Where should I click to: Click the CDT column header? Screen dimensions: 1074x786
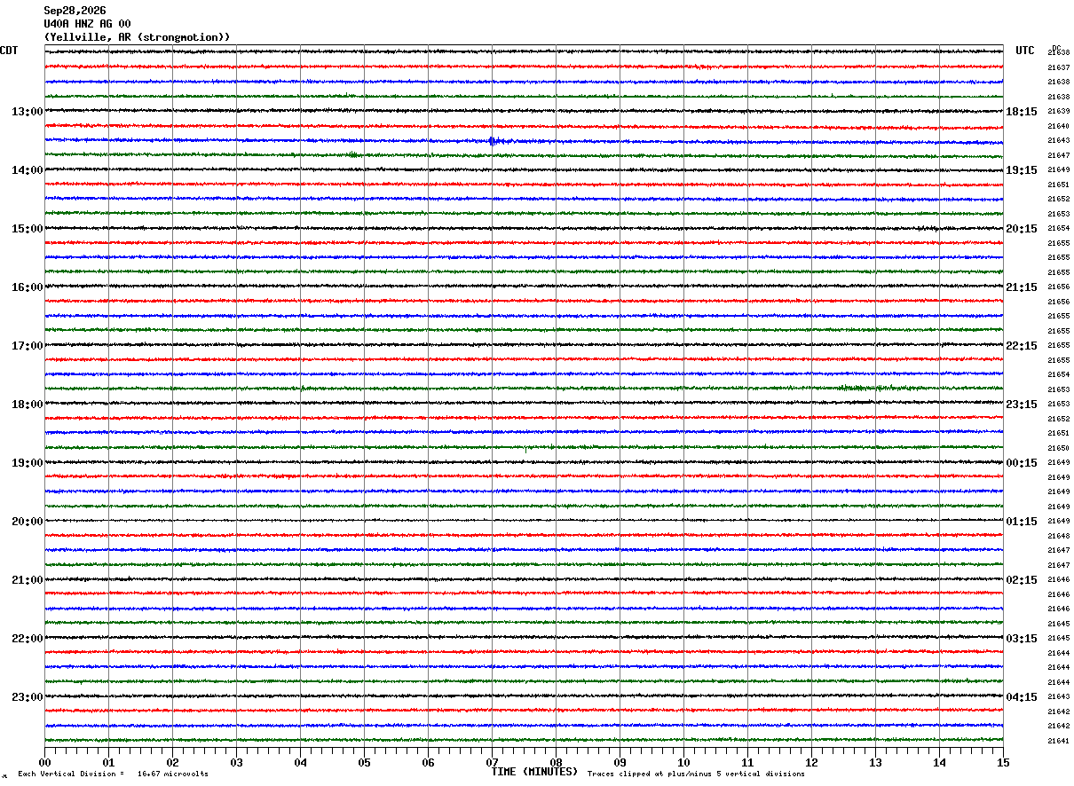pos(9,51)
